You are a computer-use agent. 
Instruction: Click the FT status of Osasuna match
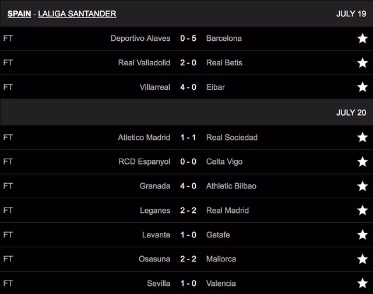click(8, 259)
